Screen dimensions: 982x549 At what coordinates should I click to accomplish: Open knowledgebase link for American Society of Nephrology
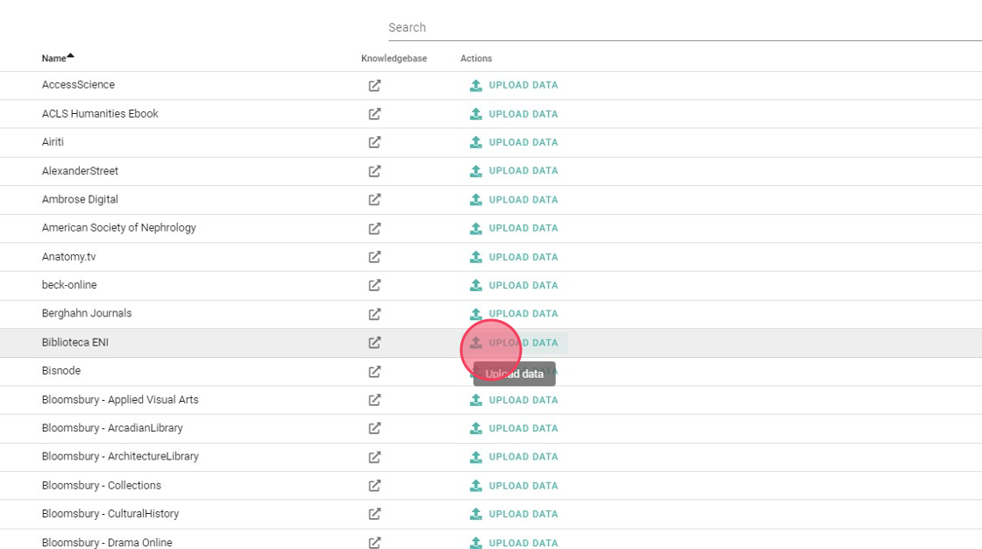tap(374, 229)
